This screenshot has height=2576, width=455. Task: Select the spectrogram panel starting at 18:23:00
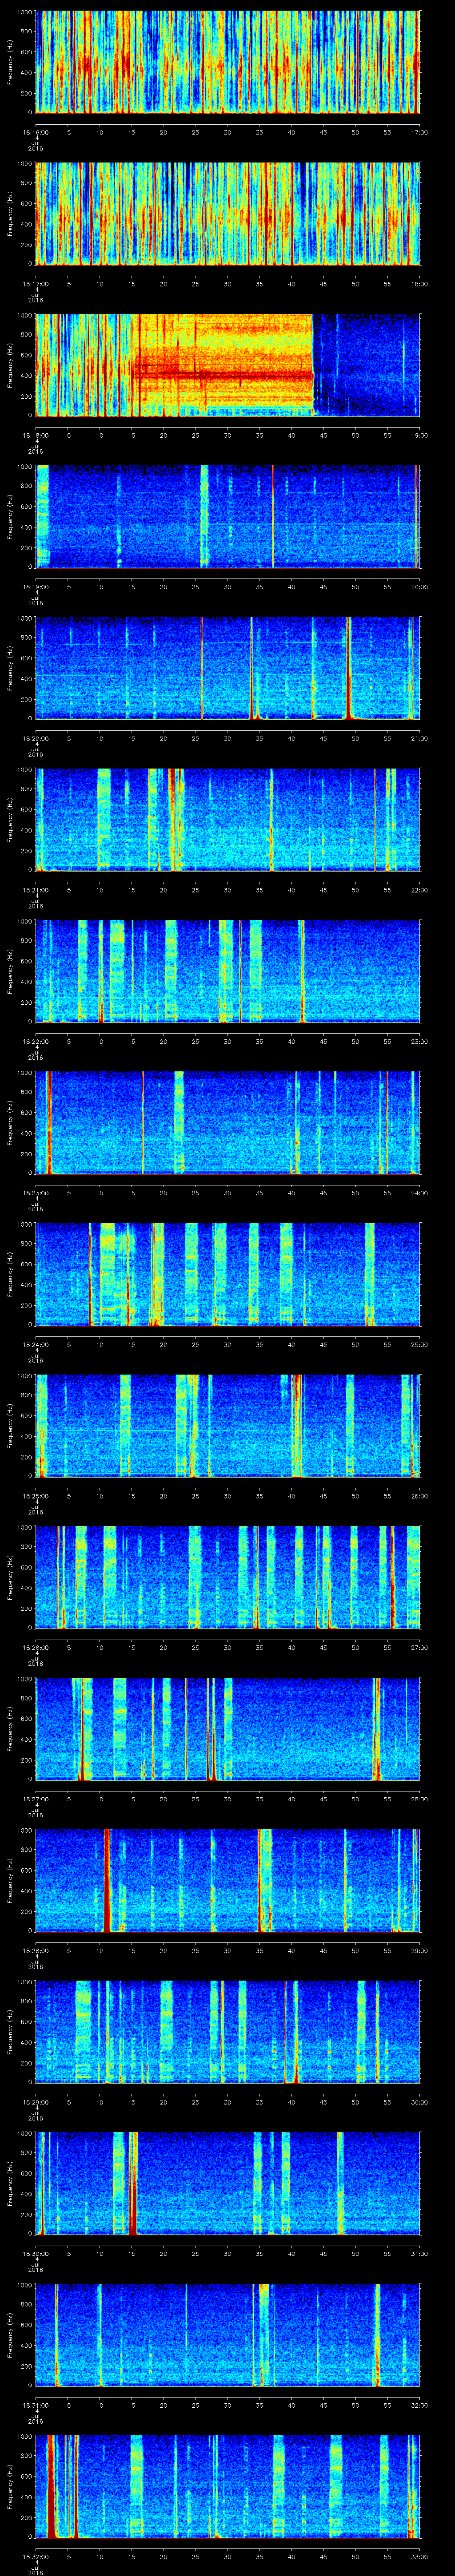pyautogui.click(x=227, y=1122)
